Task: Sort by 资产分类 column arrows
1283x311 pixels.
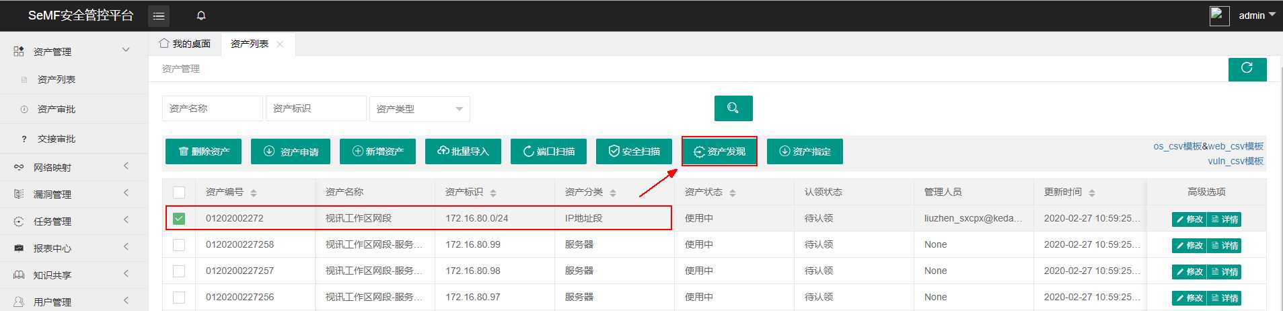Action: tap(613, 193)
